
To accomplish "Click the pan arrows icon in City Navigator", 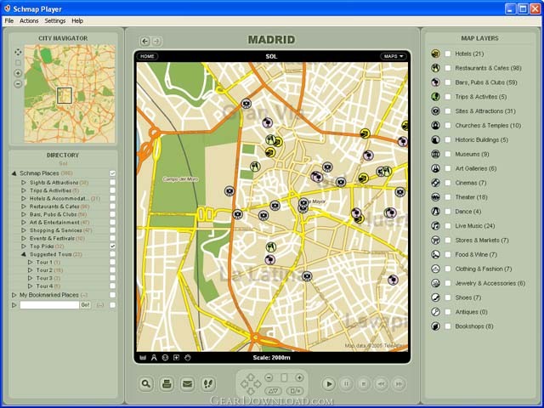I will (x=18, y=52).
